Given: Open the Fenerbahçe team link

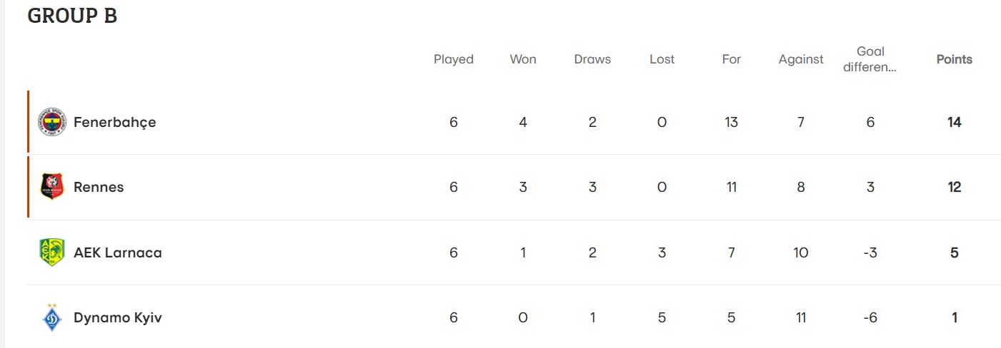Looking at the screenshot, I should tap(114, 123).
